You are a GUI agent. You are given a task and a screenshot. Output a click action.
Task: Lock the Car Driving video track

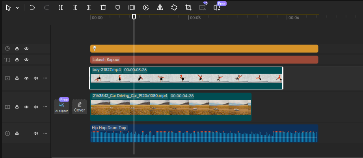coord(17,107)
